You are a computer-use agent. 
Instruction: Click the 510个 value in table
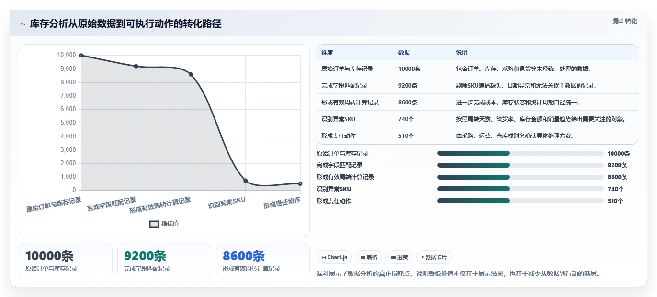tap(406, 136)
